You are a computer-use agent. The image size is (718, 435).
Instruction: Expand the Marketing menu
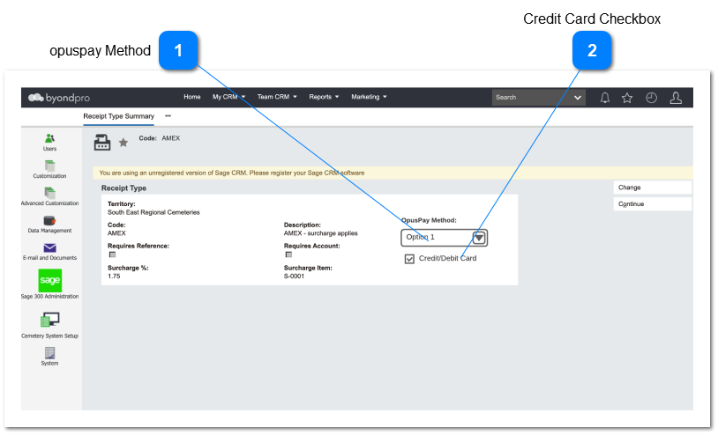(369, 97)
